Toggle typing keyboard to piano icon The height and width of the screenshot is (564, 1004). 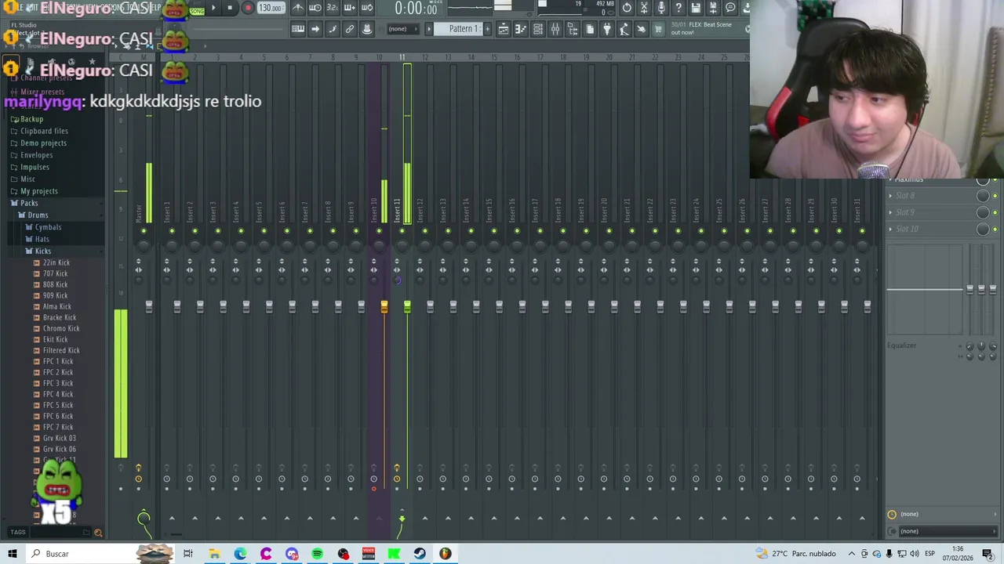pyautogui.click(x=298, y=29)
